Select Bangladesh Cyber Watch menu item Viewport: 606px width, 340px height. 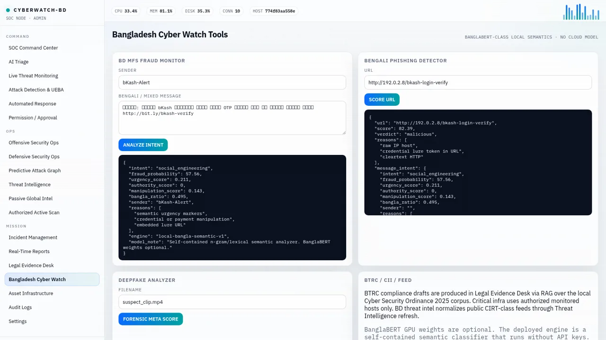pyautogui.click(x=52, y=280)
